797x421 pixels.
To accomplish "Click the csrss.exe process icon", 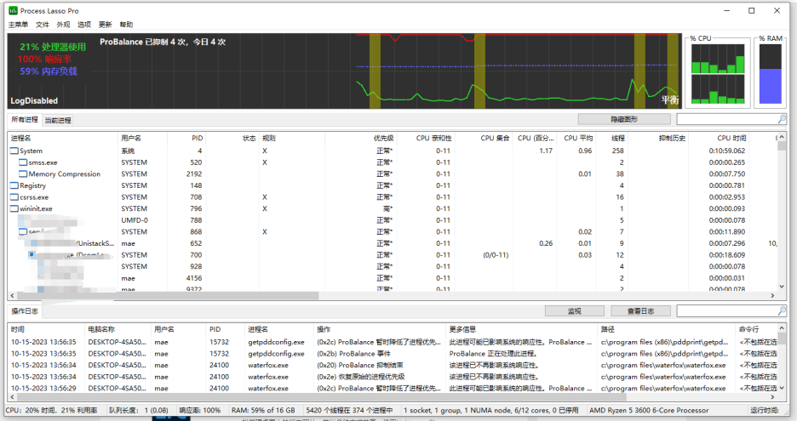I will point(14,197).
